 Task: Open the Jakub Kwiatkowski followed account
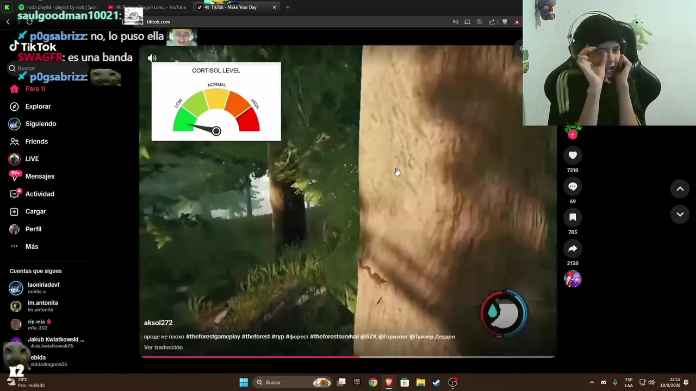coord(48,342)
